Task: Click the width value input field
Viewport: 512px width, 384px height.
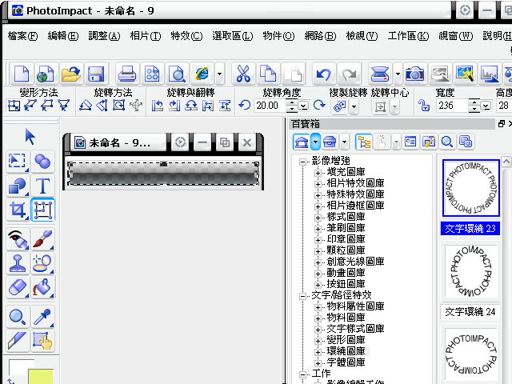Action: [x=452, y=106]
